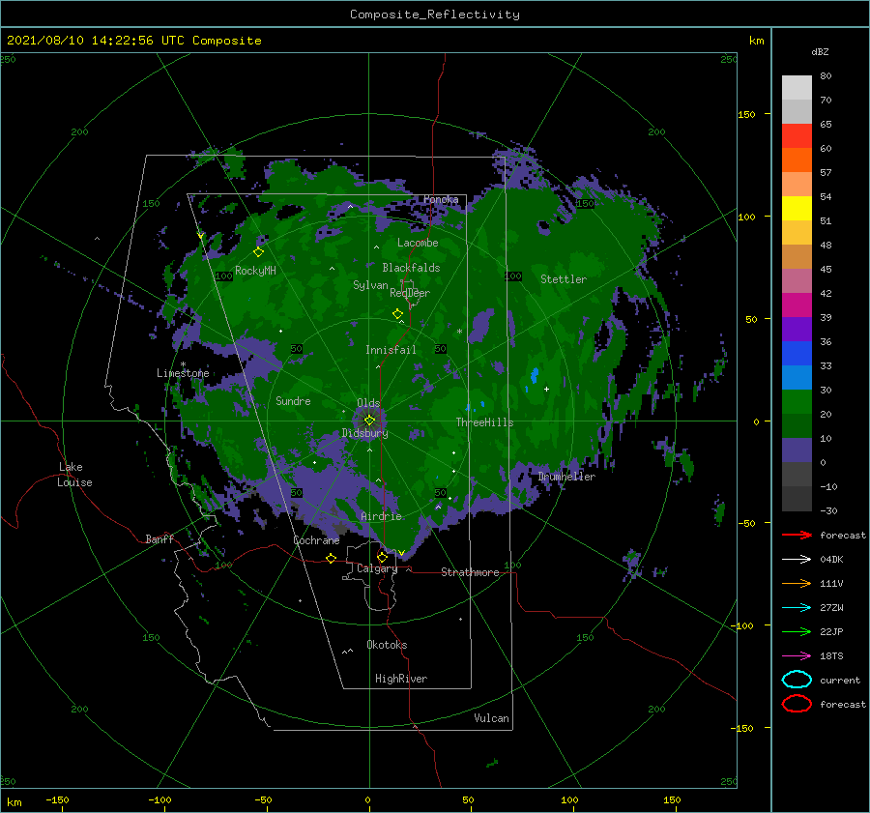Click the Blackfalds city label
The width and height of the screenshot is (870, 813).
(411, 268)
